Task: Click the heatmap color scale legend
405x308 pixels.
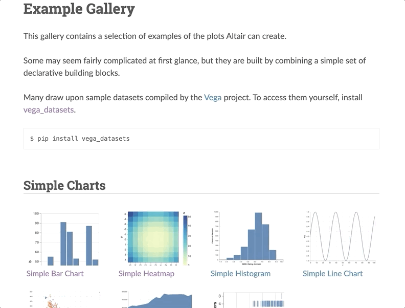Action: tap(186, 240)
